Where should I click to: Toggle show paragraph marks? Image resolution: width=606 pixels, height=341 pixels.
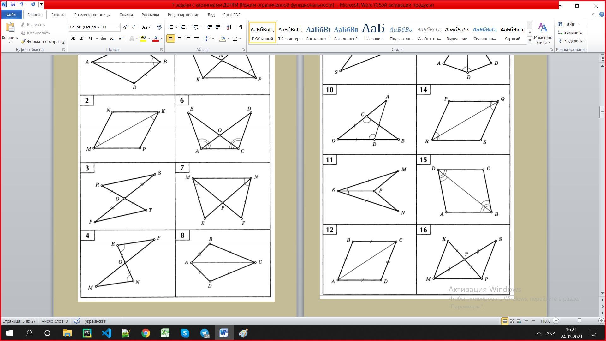click(x=241, y=27)
